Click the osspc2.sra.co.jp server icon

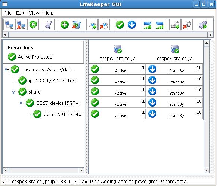(x=118, y=49)
